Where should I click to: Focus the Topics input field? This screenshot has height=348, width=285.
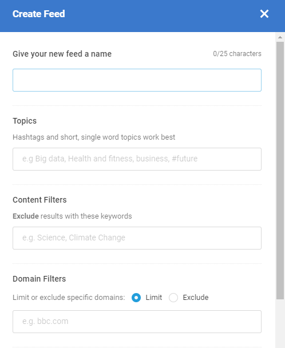click(137, 159)
